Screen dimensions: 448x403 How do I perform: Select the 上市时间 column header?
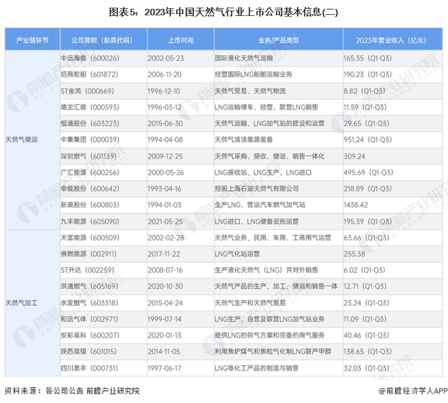(x=180, y=40)
